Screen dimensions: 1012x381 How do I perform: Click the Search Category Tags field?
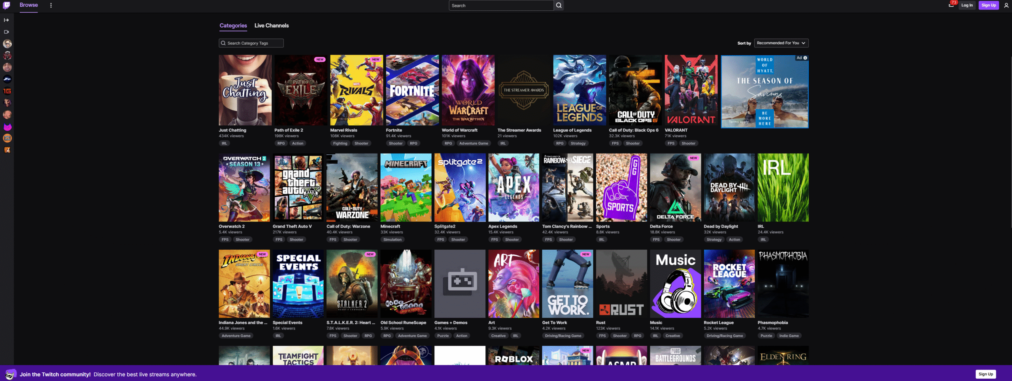point(251,43)
